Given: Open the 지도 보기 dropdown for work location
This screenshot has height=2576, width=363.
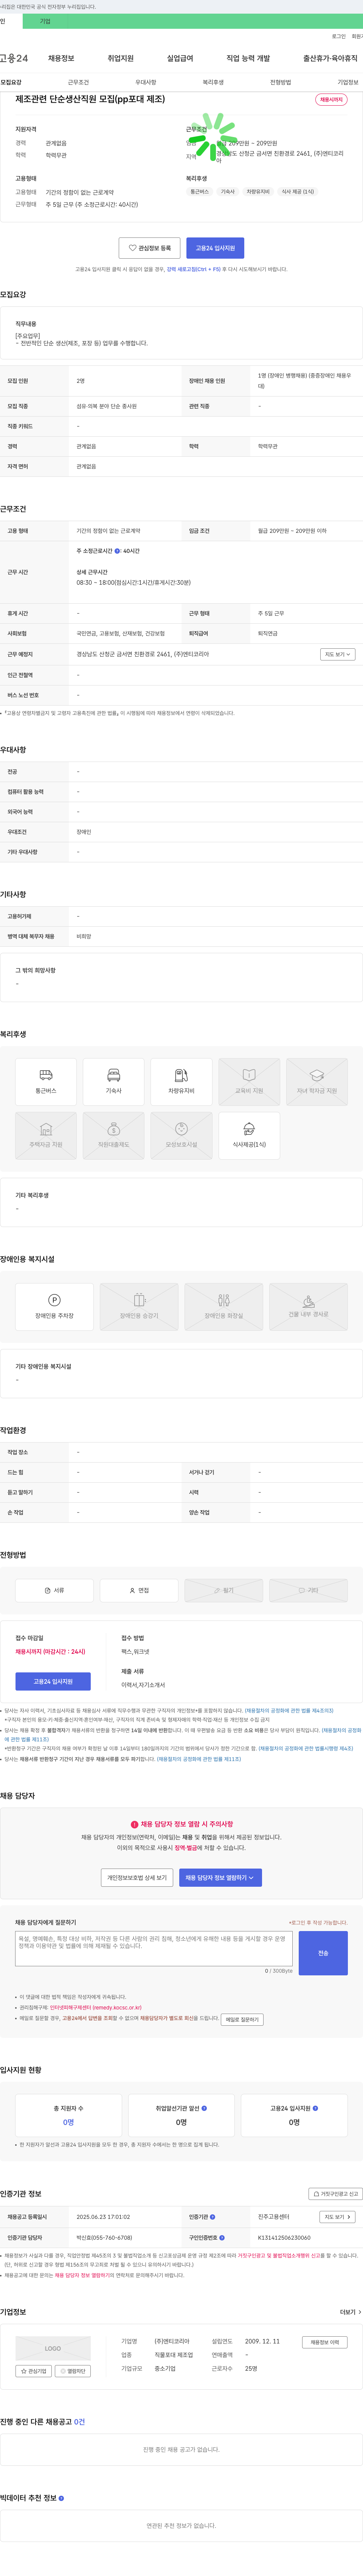Looking at the screenshot, I should 337,654.
